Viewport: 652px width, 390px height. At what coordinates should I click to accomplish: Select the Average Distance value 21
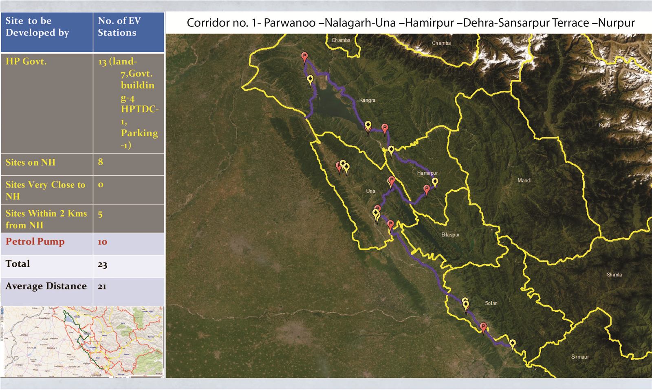click(102, 287)
